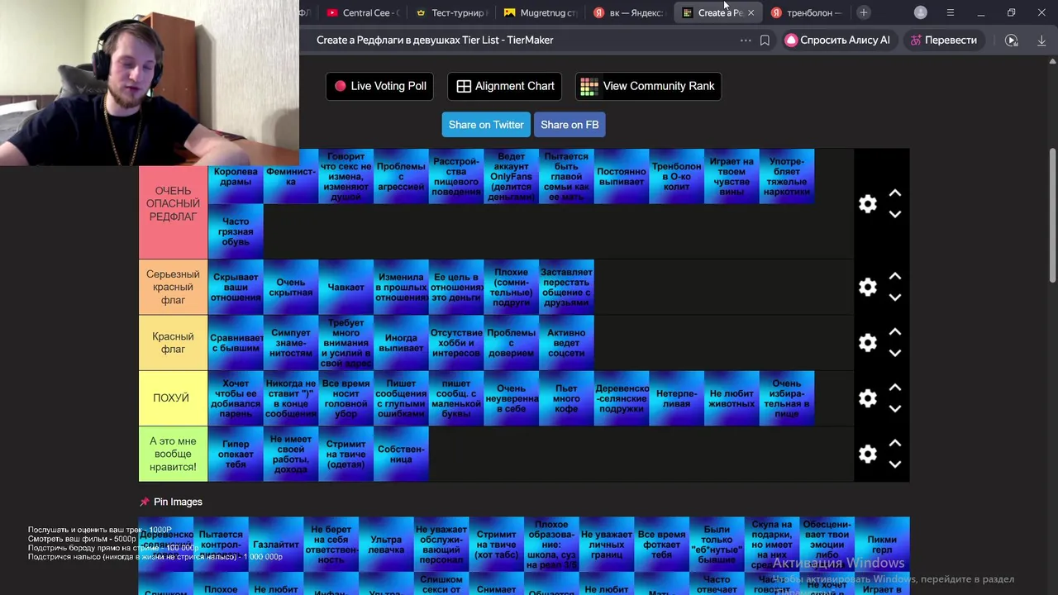Select the Нетерпеливая tile
The width and height of the screenshot is (1058, 595).
(x=677, y=398)
